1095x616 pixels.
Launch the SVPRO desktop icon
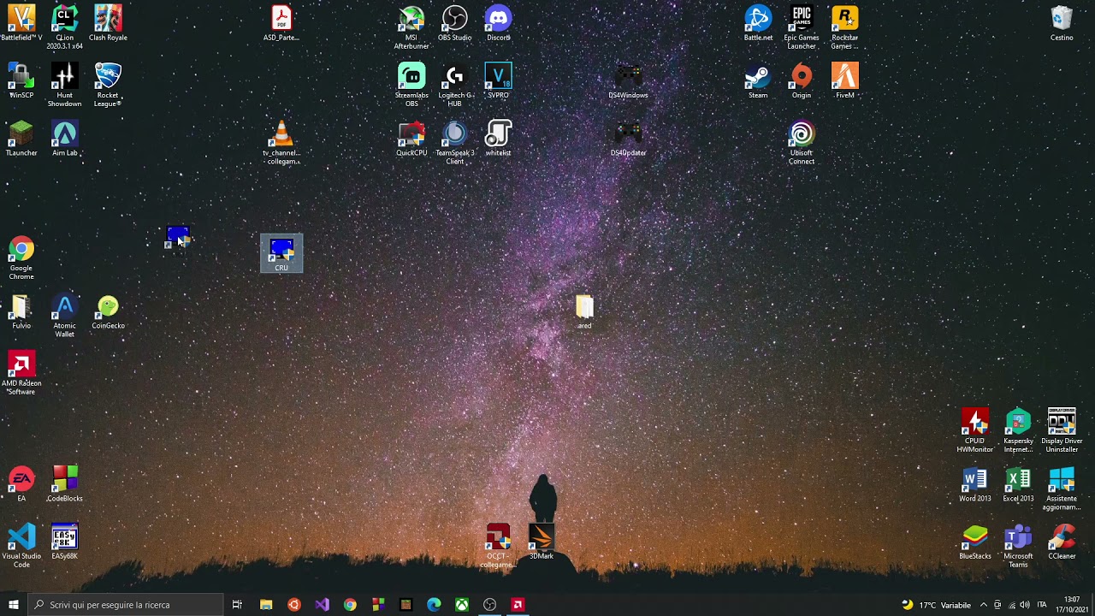[498, 80]
